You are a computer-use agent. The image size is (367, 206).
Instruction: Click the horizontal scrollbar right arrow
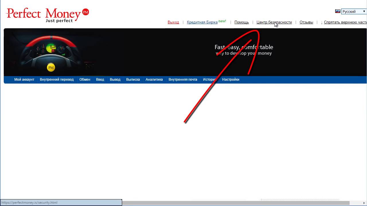tap(364, 203)
